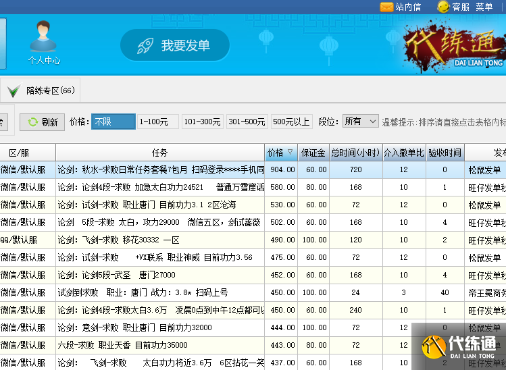Viewport: 506px width, 370px height.
Task: Sort by 保证金 column header
Action: [x=313, y=153]
